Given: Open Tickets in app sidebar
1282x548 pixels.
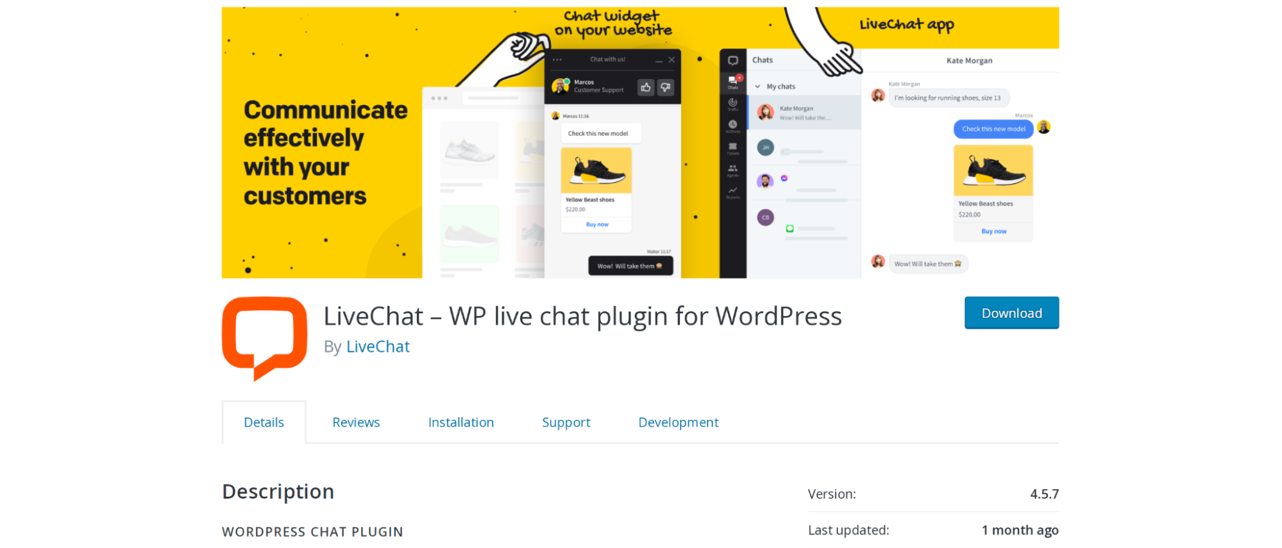Looking at the screenshot, I should [733, 149].
